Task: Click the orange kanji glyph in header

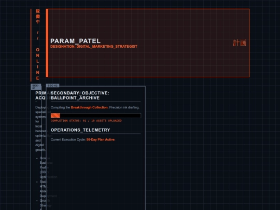Action: click(x=240, y=43)
